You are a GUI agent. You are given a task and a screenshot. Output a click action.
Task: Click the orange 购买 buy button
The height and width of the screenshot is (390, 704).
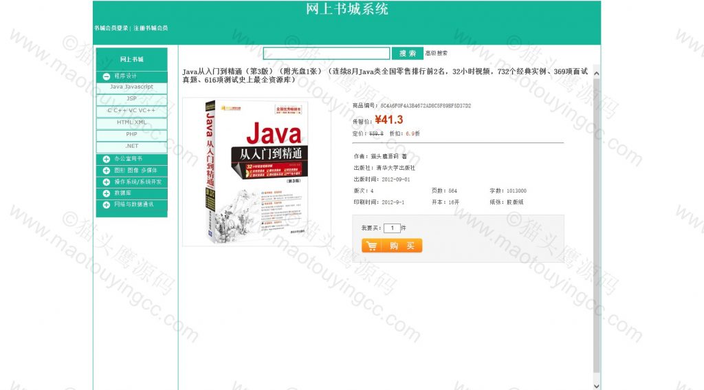pos(392,246)
